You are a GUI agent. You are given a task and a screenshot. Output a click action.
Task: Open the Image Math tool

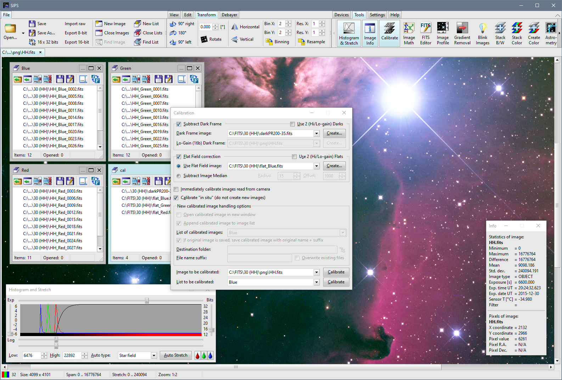click(409, 33)
